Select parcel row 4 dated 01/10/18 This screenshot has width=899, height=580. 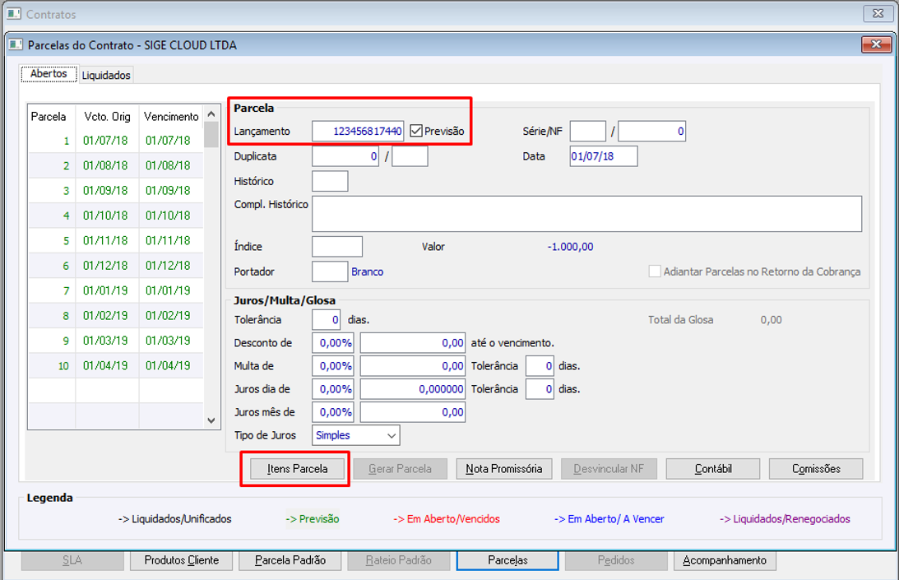click(116, 216)
